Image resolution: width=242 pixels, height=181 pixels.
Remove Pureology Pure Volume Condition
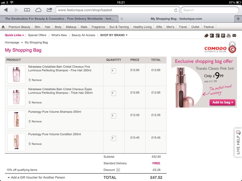pos(35,144)
